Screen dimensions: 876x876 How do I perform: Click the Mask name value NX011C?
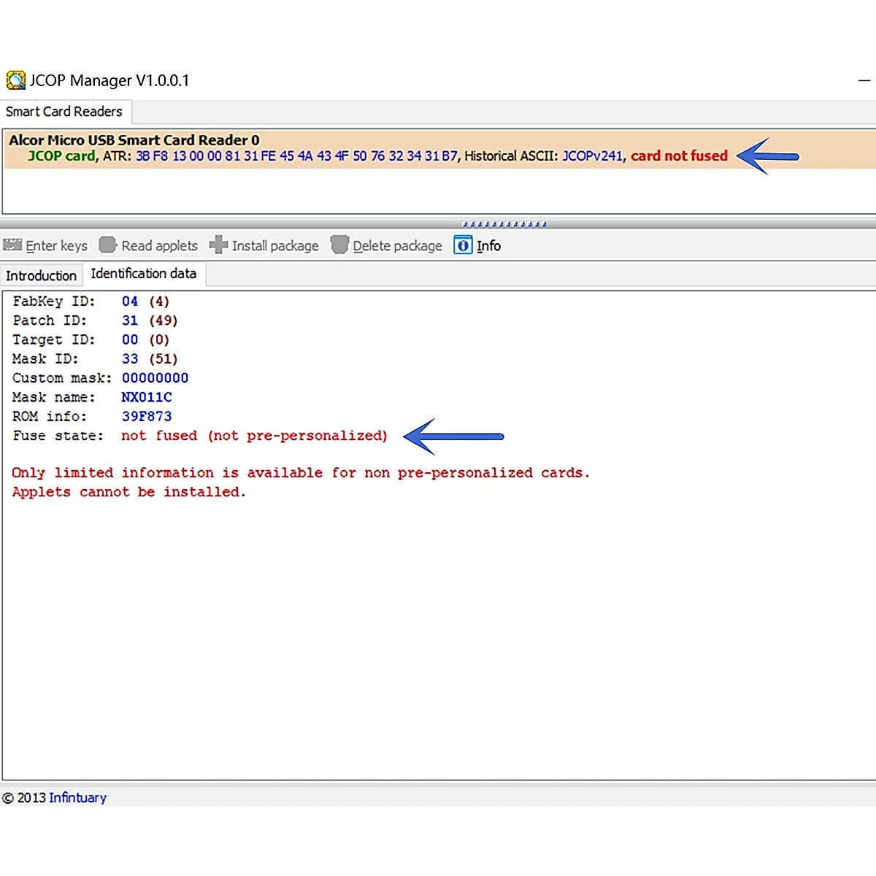[x=147, y=397]
